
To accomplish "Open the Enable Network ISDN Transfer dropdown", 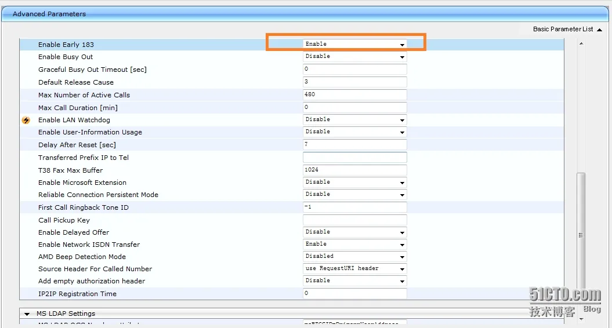I will click(355, 244).
